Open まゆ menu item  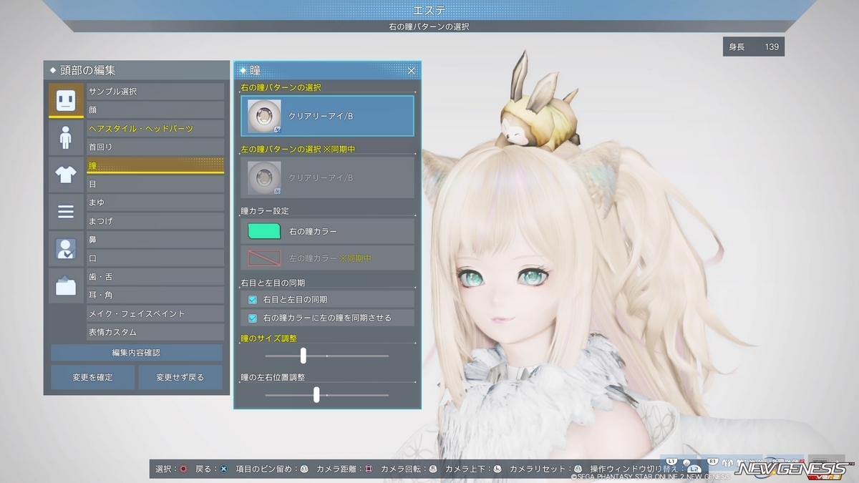point(155,203)
